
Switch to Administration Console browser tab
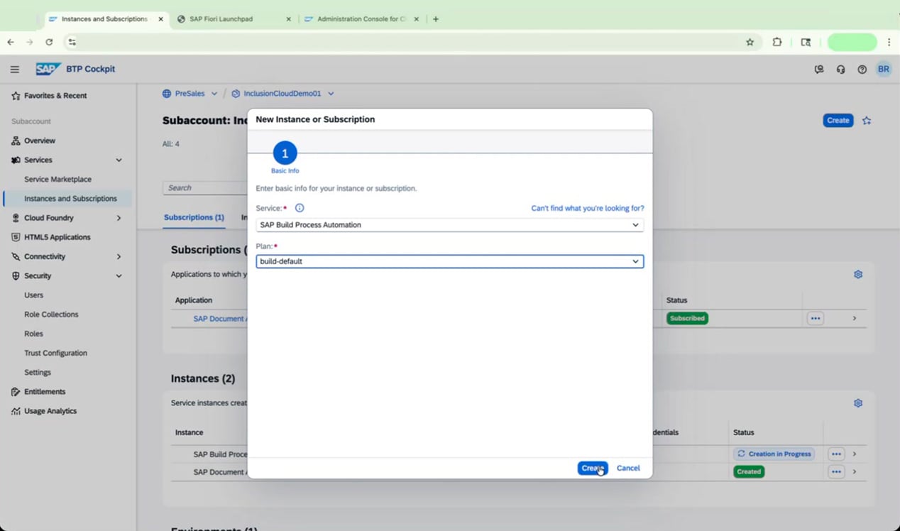pos(362,19)
